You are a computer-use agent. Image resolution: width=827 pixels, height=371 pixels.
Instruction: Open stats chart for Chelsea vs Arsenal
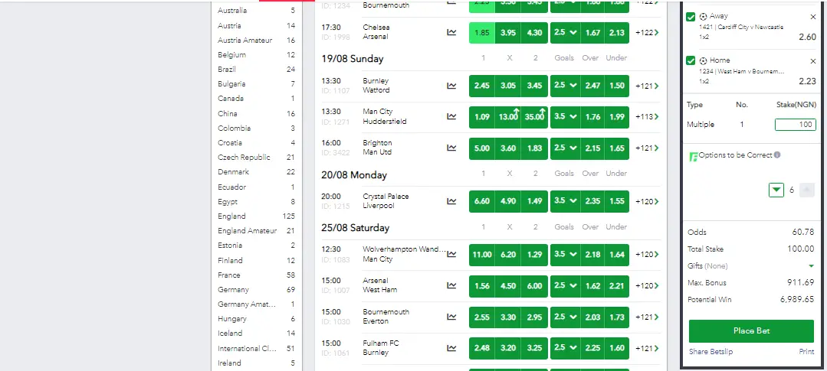tap(452, 32)
